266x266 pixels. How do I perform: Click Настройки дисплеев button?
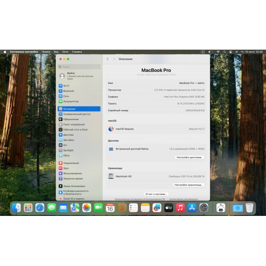(190, 157)
